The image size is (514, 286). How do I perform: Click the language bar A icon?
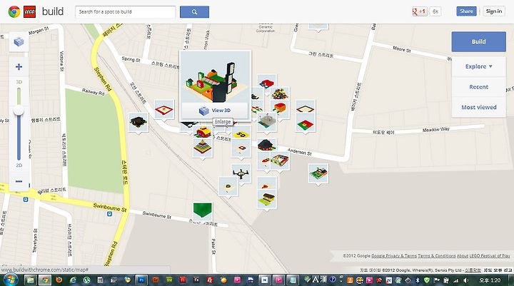tap(316, 280)
